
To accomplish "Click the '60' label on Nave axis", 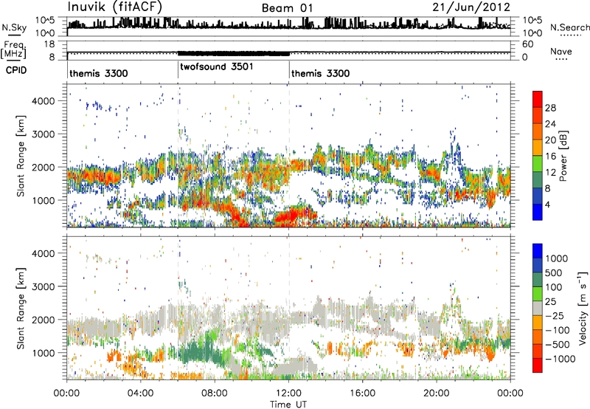I will click(x=527, y=44).
